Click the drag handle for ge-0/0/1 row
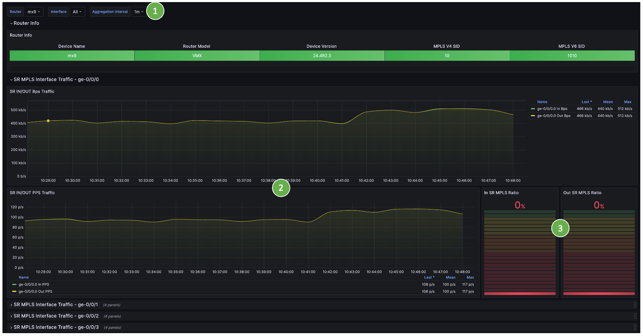This screenshot has width=643, height=336. coord(635,305)
